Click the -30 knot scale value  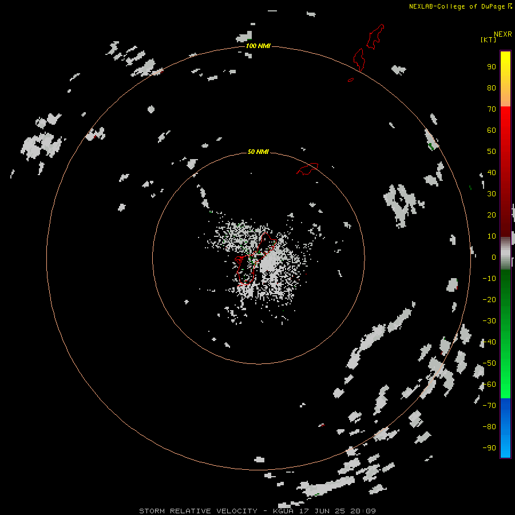pos(489,321)
